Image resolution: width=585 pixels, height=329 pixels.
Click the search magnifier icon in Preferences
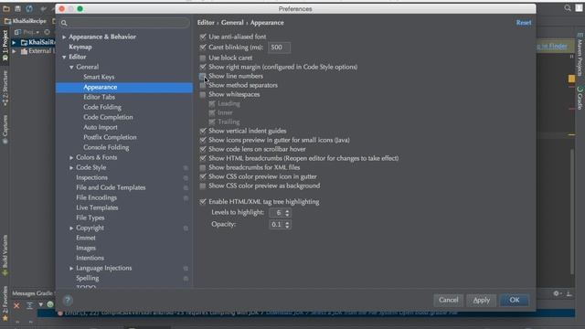(x=64, y=23)
